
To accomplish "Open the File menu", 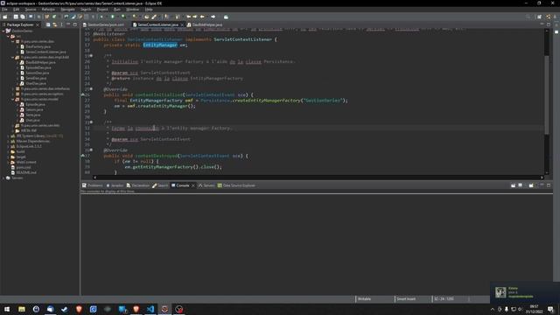I will click(x=4, y=10).
